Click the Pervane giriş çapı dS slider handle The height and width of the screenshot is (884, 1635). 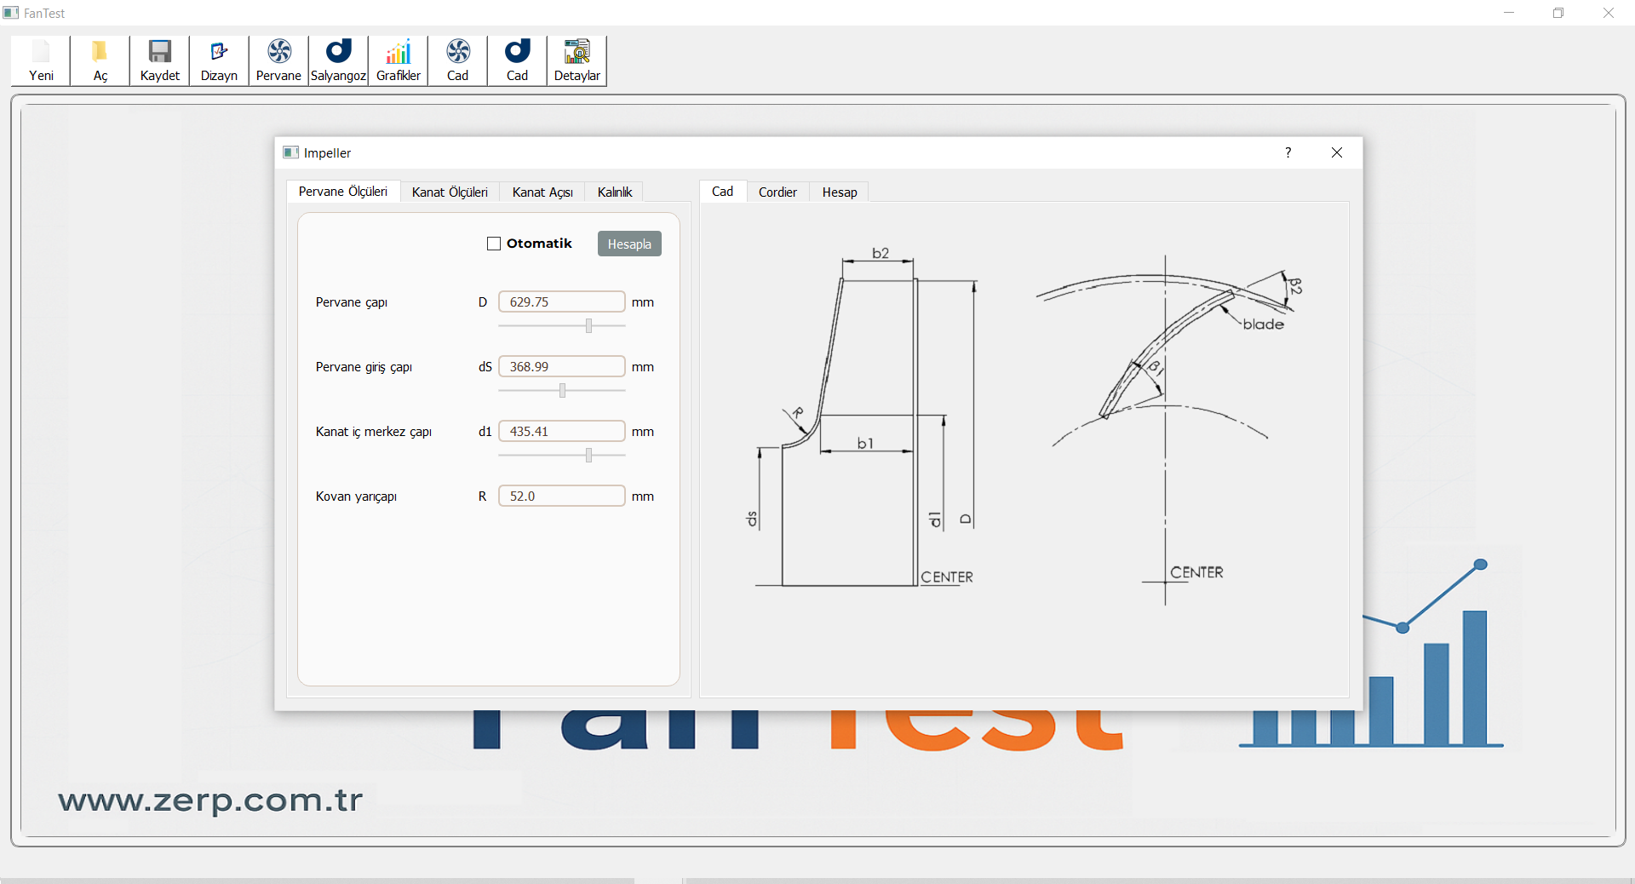coord(562,391)
